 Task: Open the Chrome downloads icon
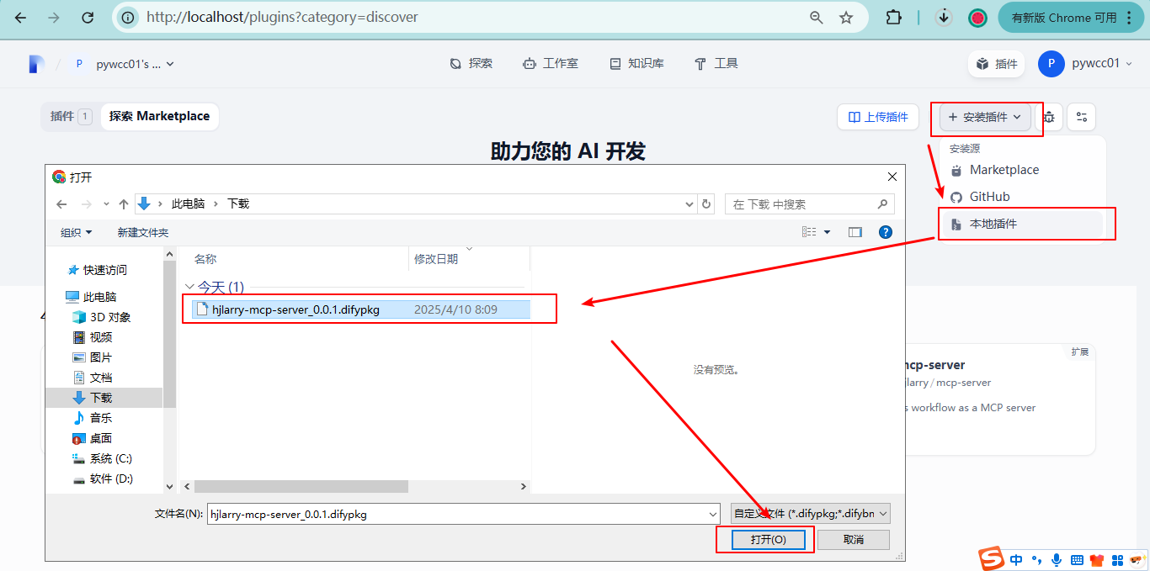pyautogui.click(x=944, y=17)
